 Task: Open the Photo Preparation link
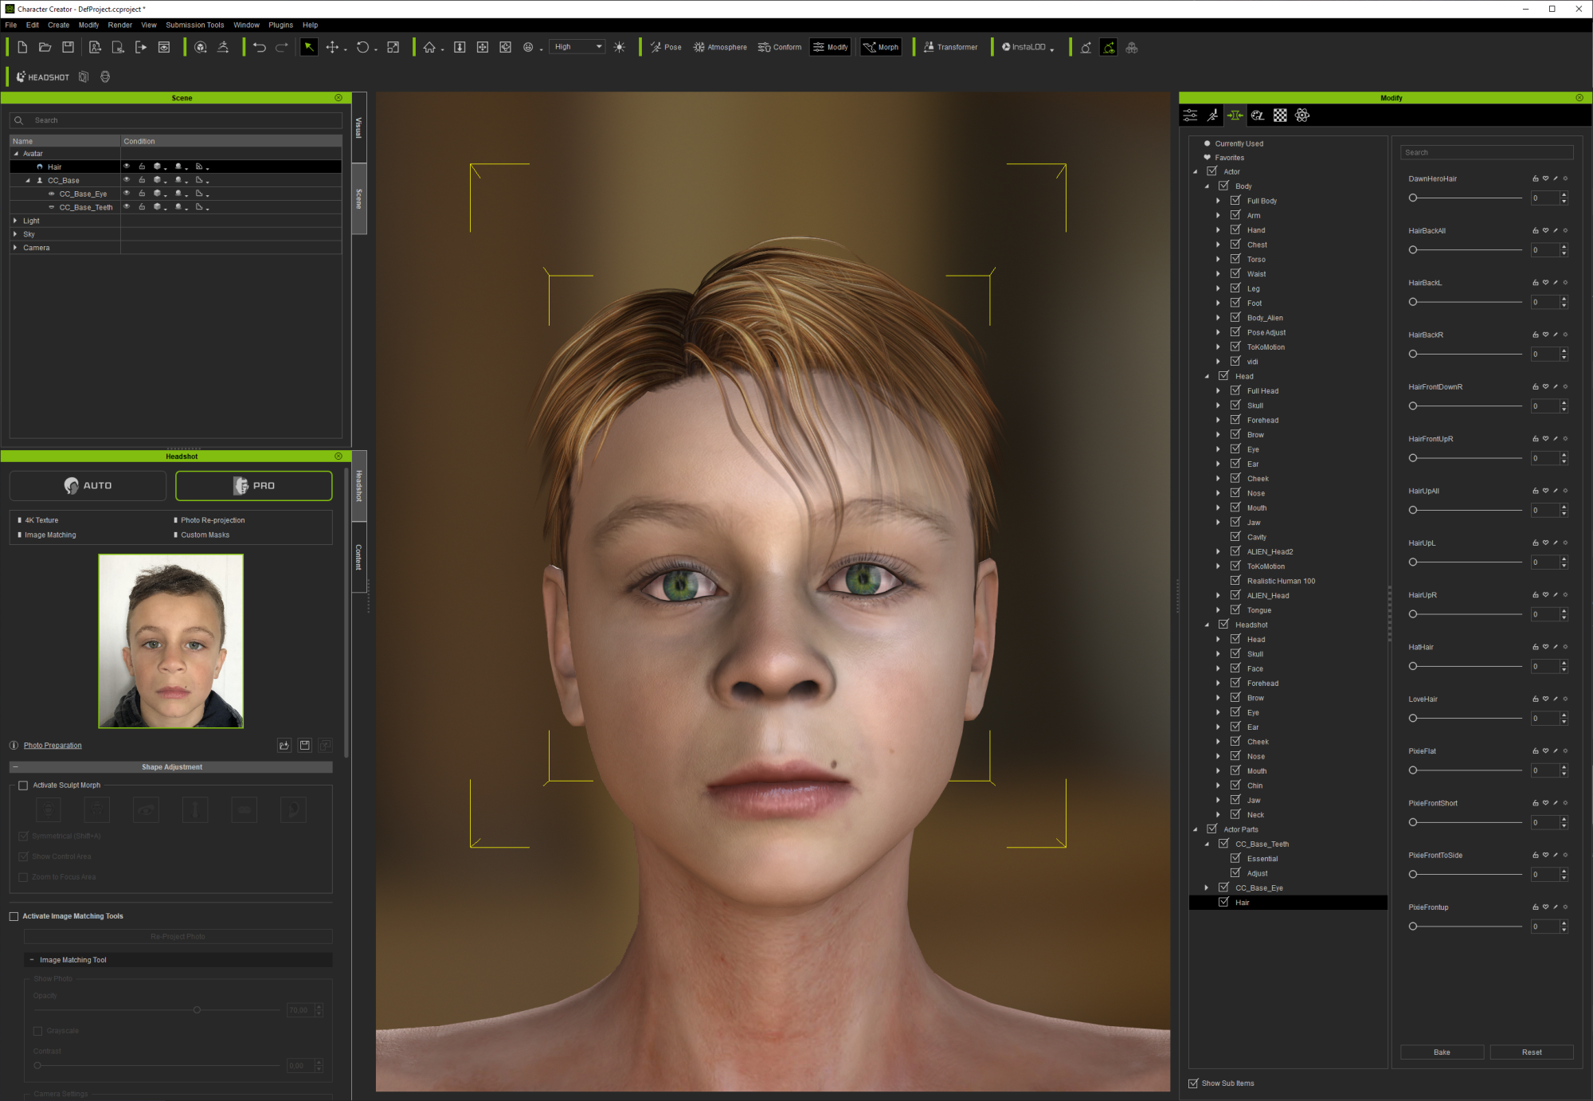[53, 746]
